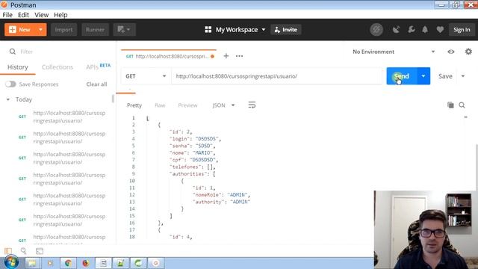Open environment quick look eye icon
Screen dimensions: 478x269
(451, 52)
